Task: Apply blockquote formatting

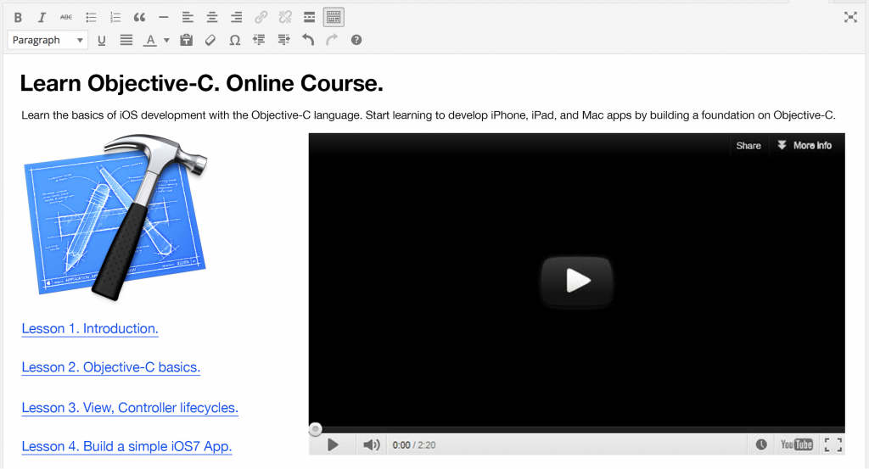Action: (x=139, y=18)
